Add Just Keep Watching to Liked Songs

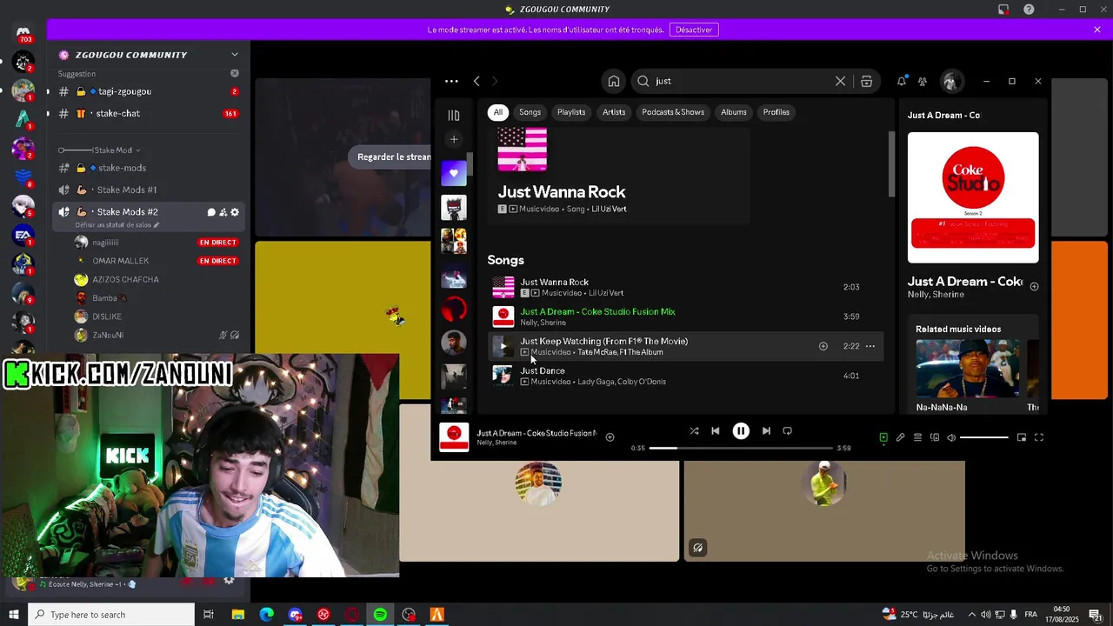click(x=823, y=346)
